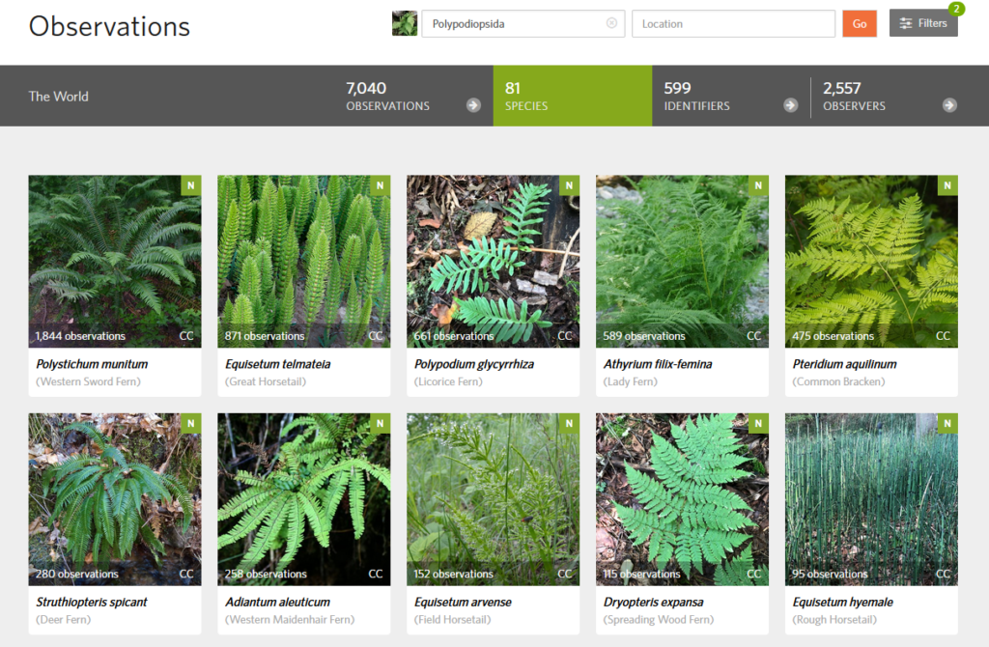Click the Polypodiopsida taxon thumbnail icon
Screen dimensions: 989x647
point(405,23)
